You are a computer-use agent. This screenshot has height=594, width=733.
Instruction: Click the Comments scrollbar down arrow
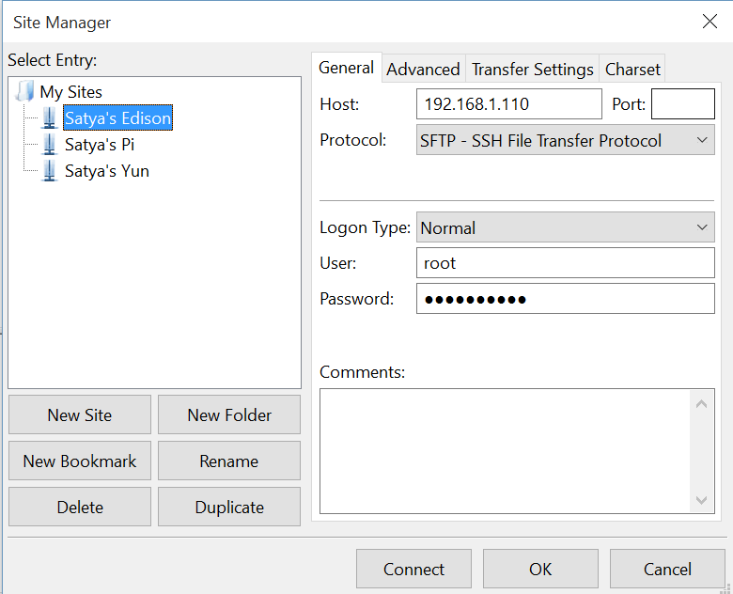tap(701, 500)
